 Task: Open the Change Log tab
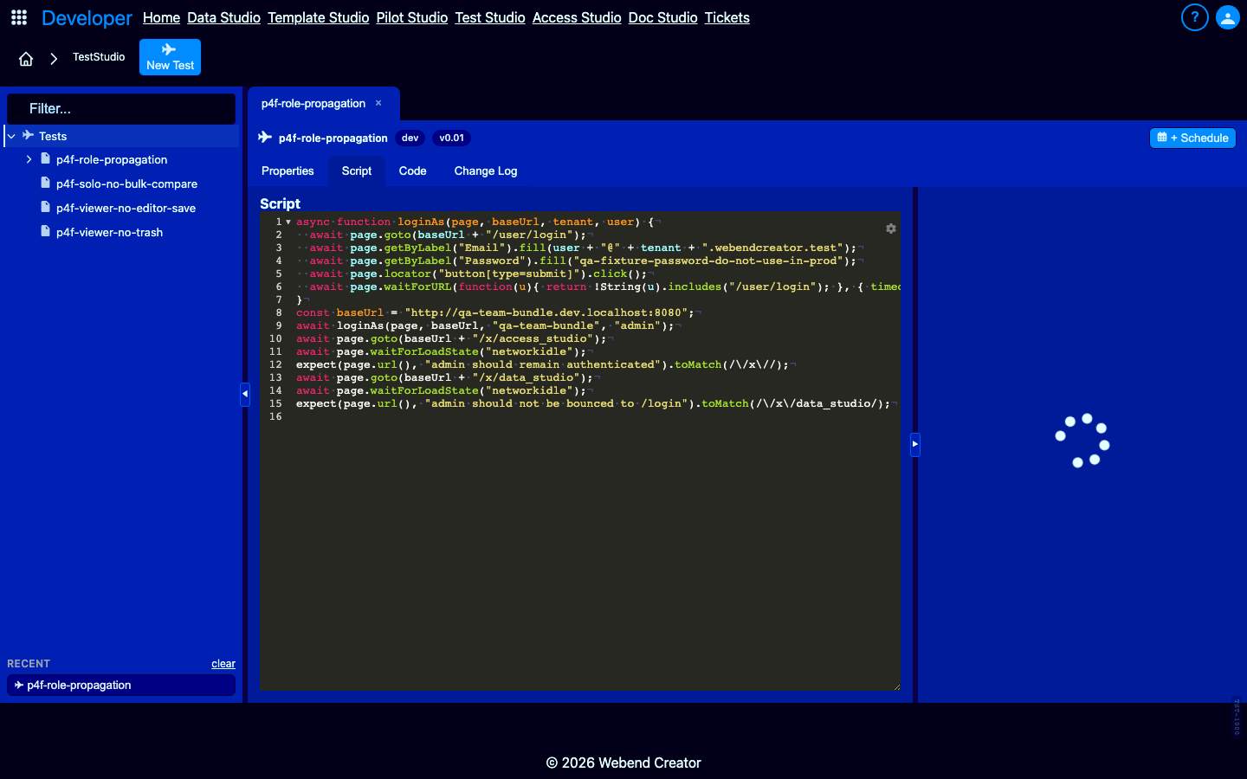486,171
